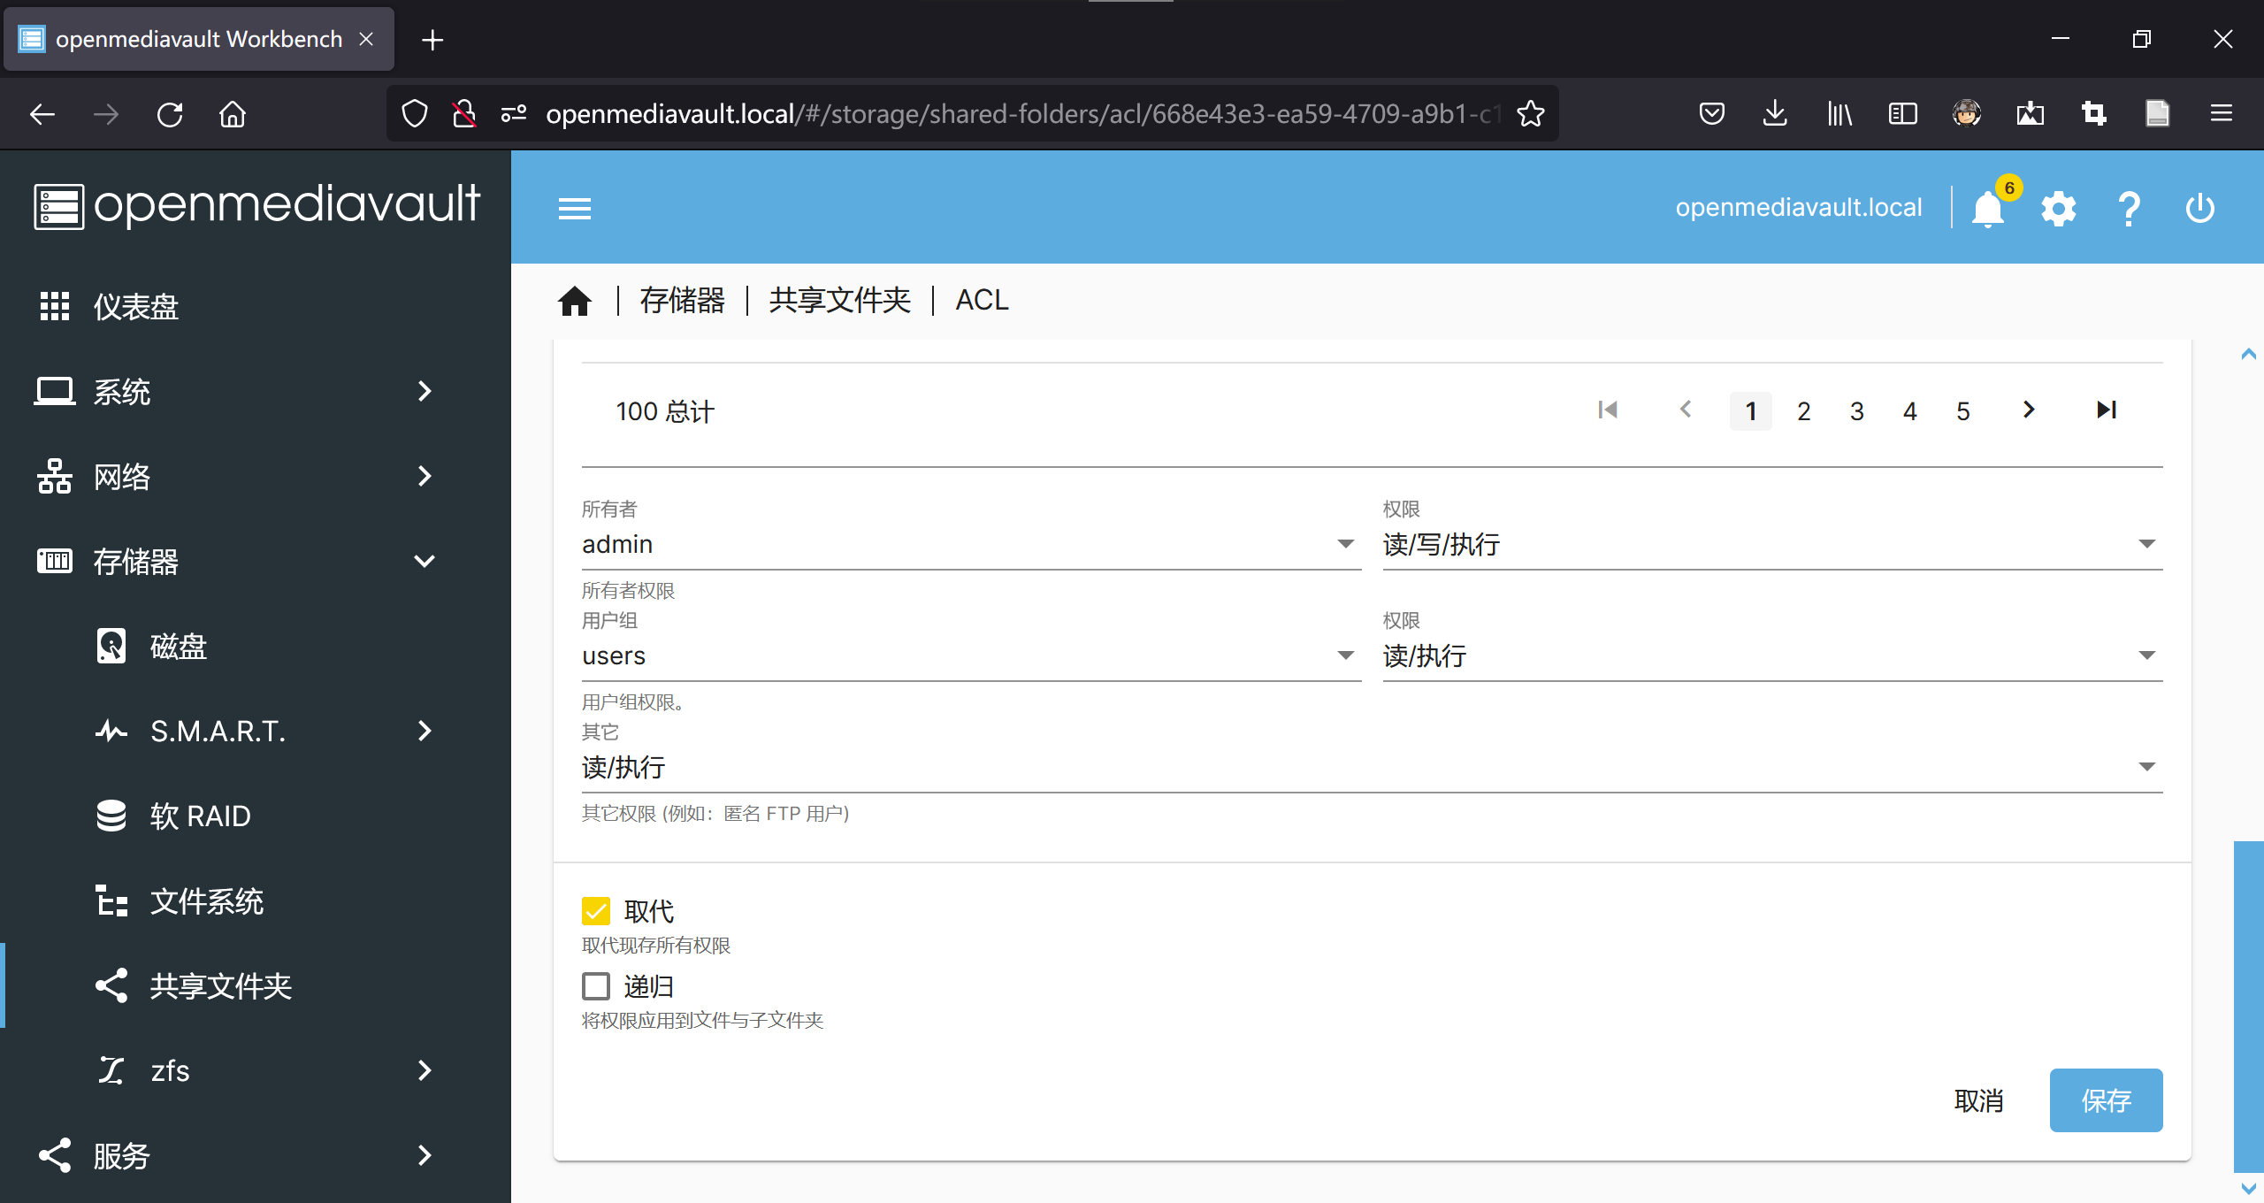Image resolution: width=2264 pixels, height=1203 pixels.
Task: Go to next page arrow in pagination
Action: (2029, 410)
